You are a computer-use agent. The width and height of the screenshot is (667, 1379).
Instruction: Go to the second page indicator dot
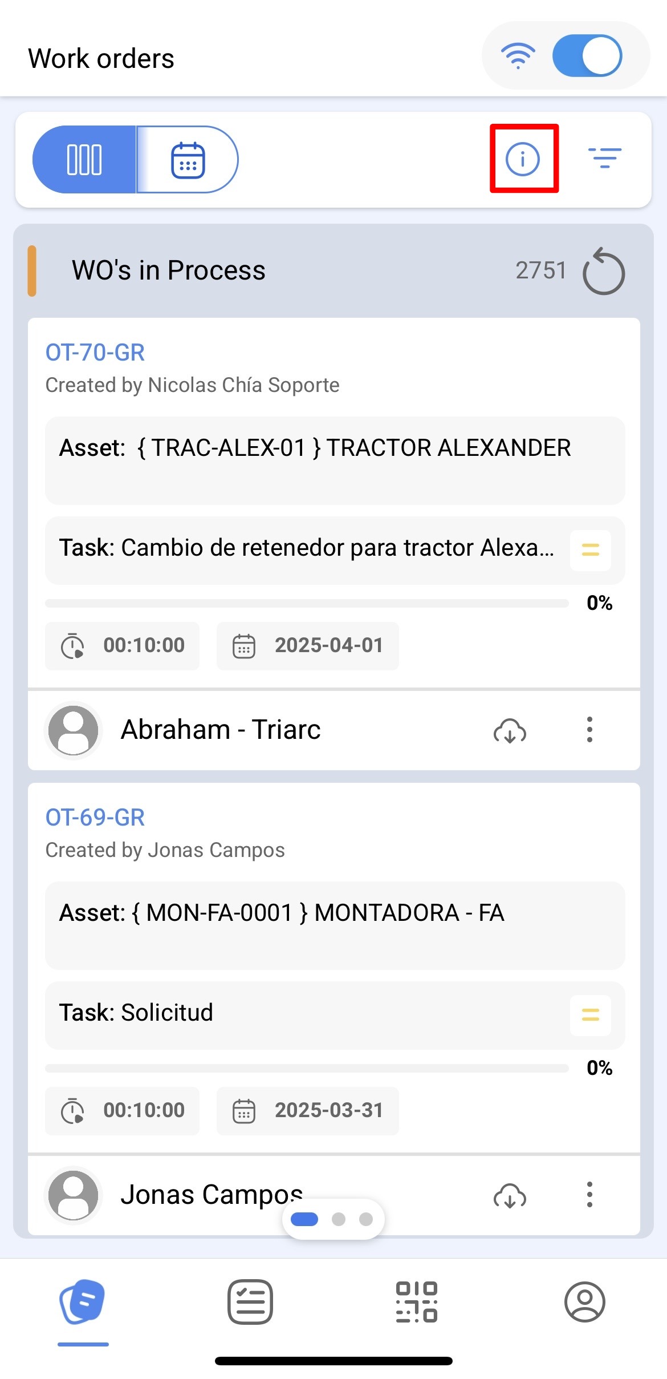tap(339, 1219)
